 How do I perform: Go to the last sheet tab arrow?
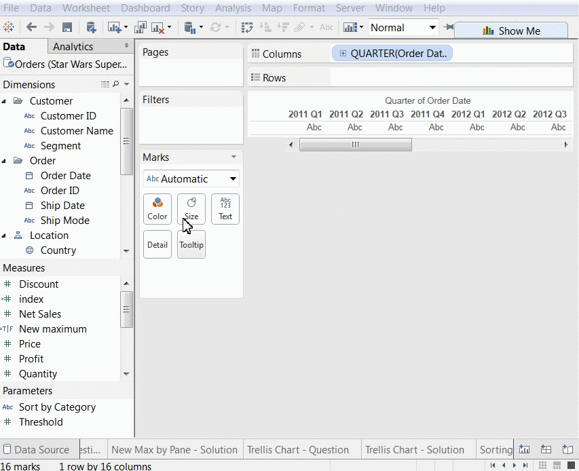tap(525, 466)
